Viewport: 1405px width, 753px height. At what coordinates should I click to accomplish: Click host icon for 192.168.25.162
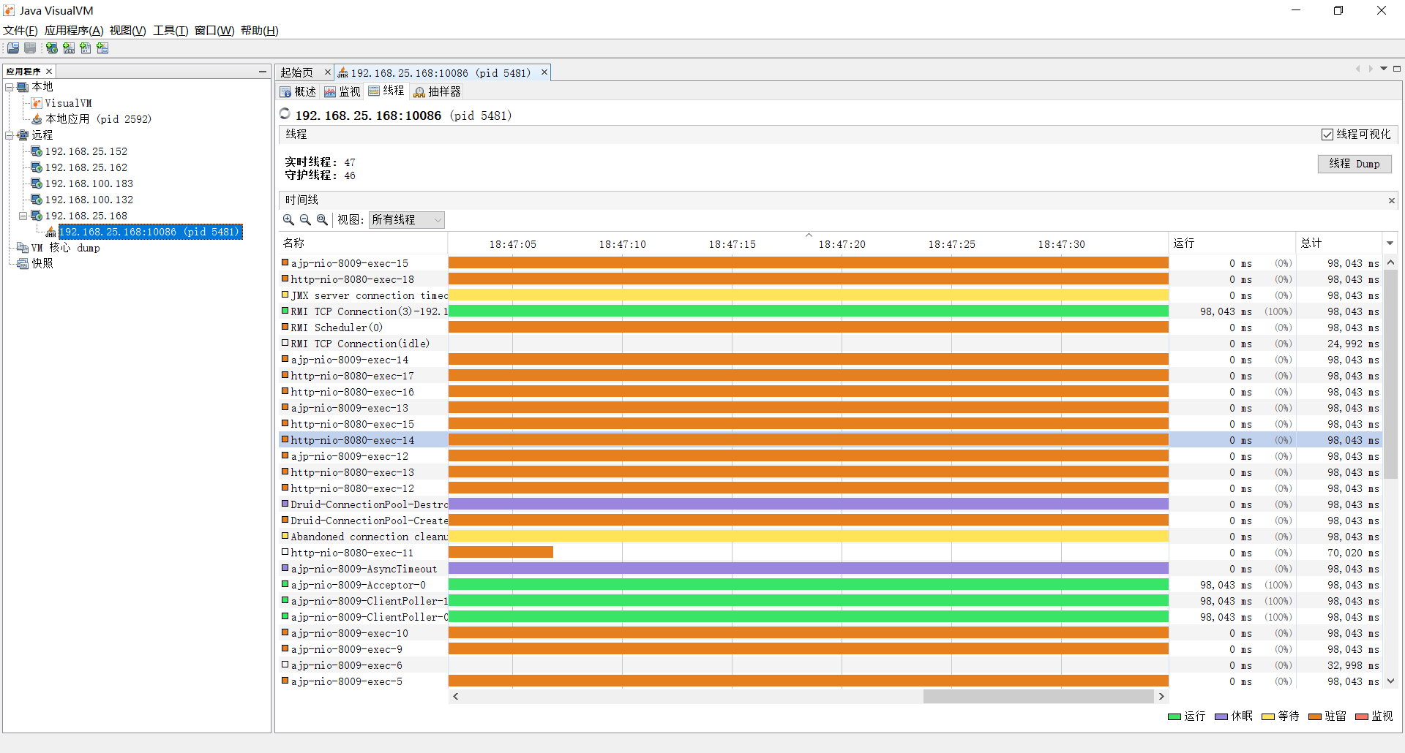coord(37,167)
